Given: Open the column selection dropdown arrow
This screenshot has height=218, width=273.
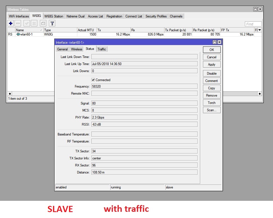Looking at the screenshot, I should (x=260, y=30).
